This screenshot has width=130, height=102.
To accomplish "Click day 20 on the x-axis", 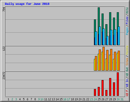I will (x=80, y=99).
